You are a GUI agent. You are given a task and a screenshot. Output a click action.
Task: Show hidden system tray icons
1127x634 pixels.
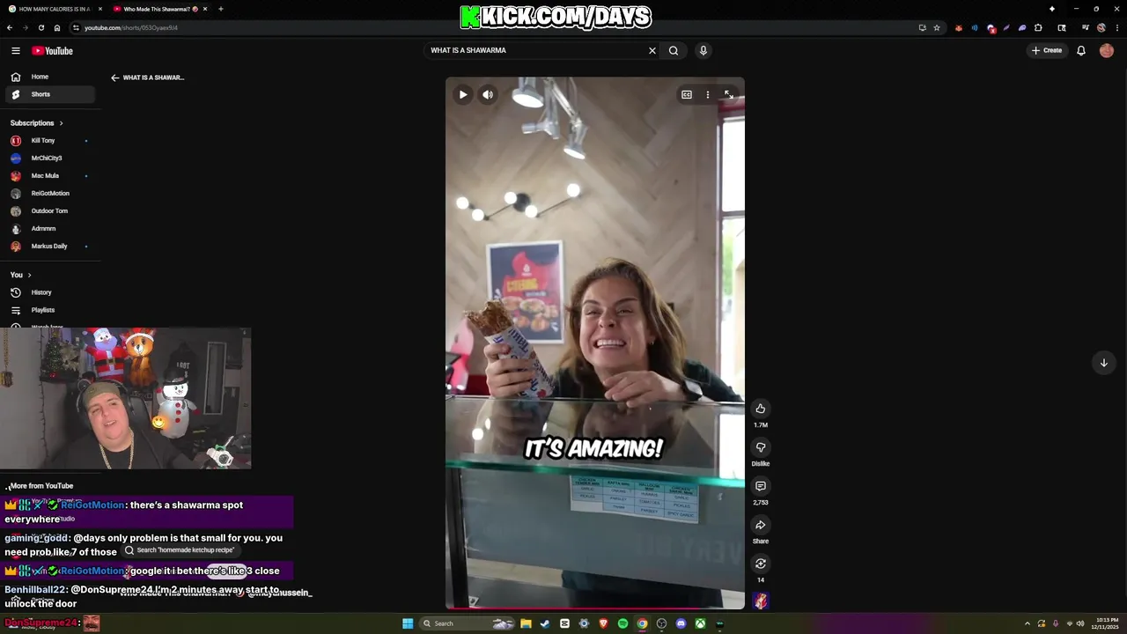pos(1027,623)
